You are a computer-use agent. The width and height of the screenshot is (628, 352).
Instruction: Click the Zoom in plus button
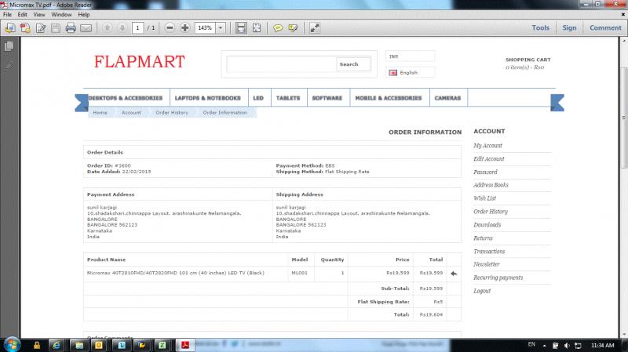[x=184, y=27]
